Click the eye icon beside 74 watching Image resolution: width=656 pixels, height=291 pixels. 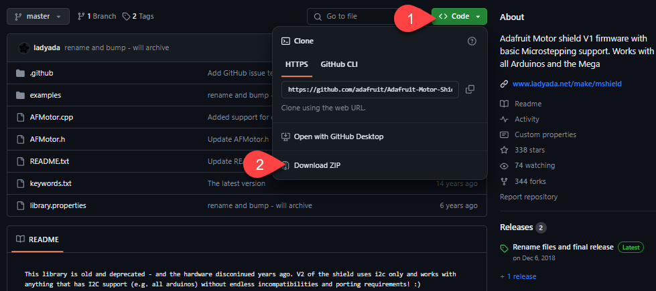504,166
